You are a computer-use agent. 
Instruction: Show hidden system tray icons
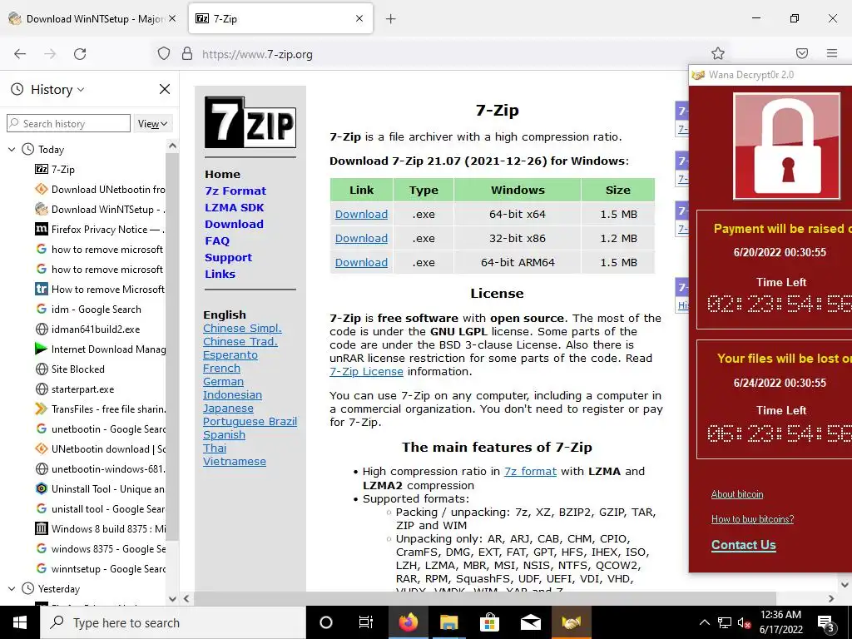coord(704,622)
